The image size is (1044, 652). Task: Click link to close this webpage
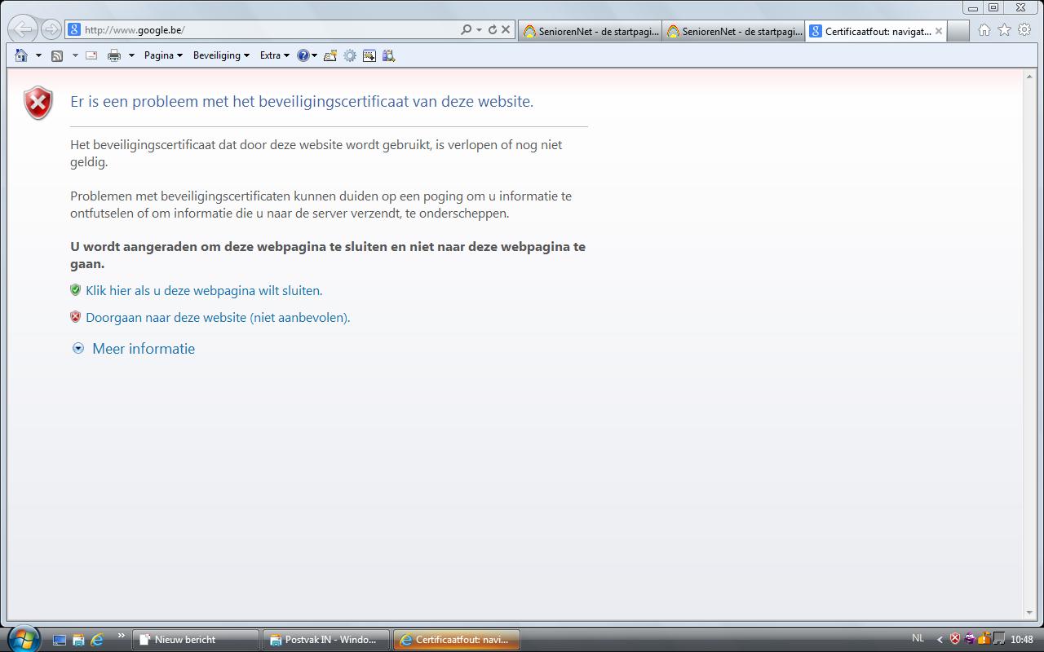pyautogui.click(x=204, y=291)
